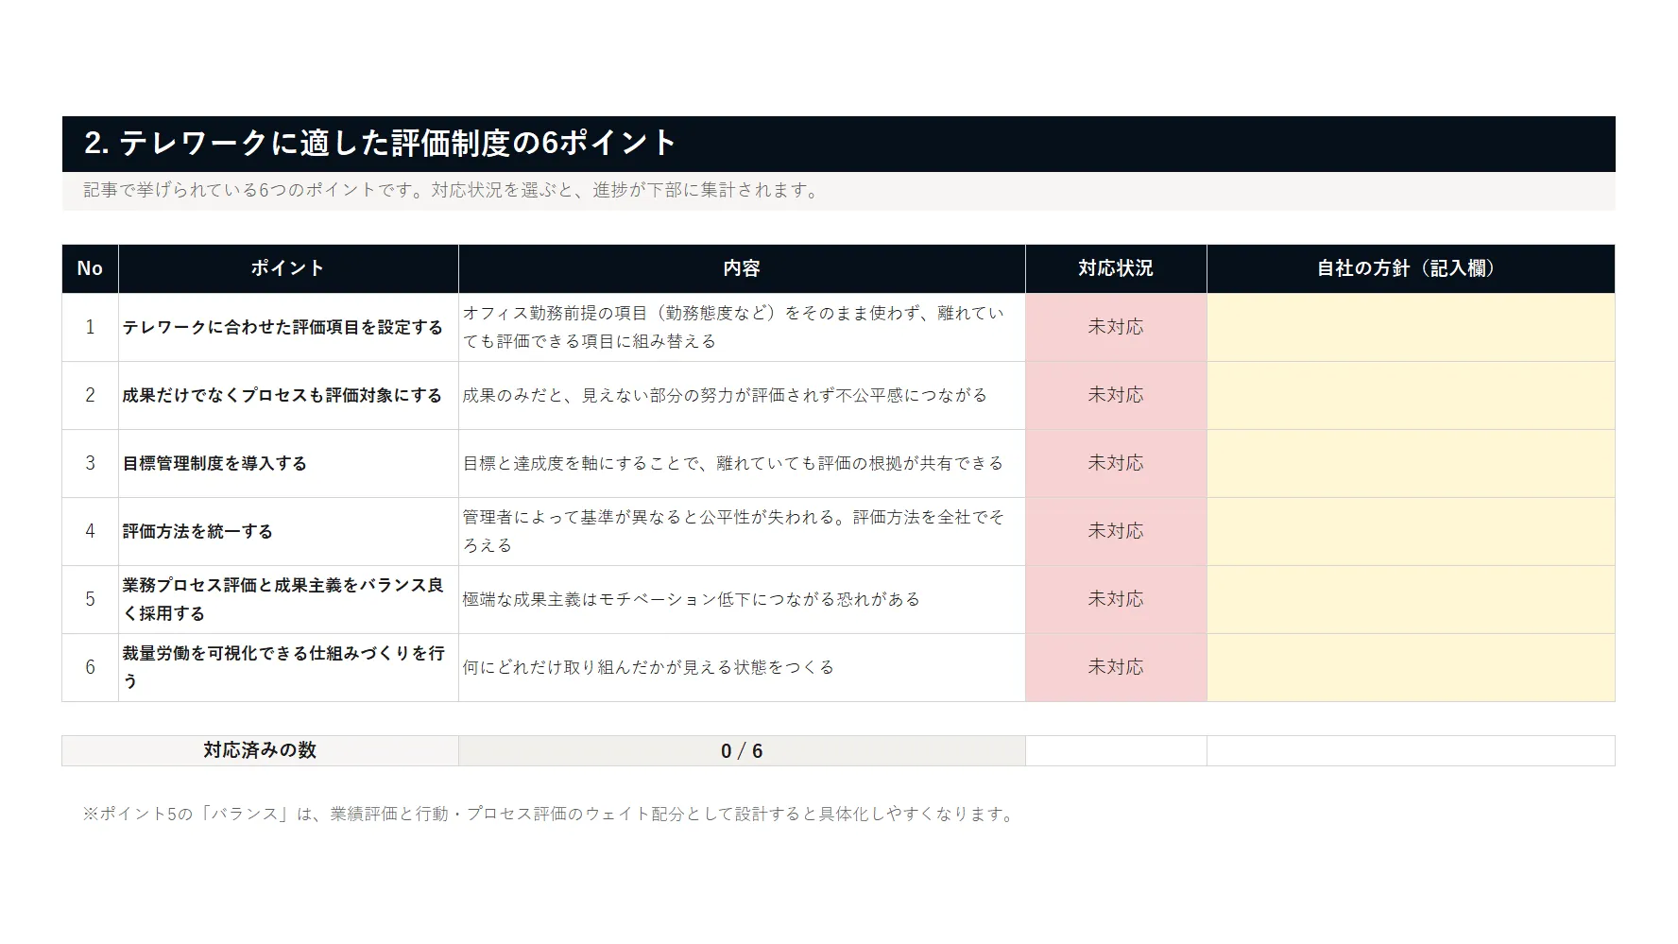This screenshot has width=1678, height=944.
Task: Select the footnote starting ※ポイント5の「バランス」
Action: (x=550, y=814)
